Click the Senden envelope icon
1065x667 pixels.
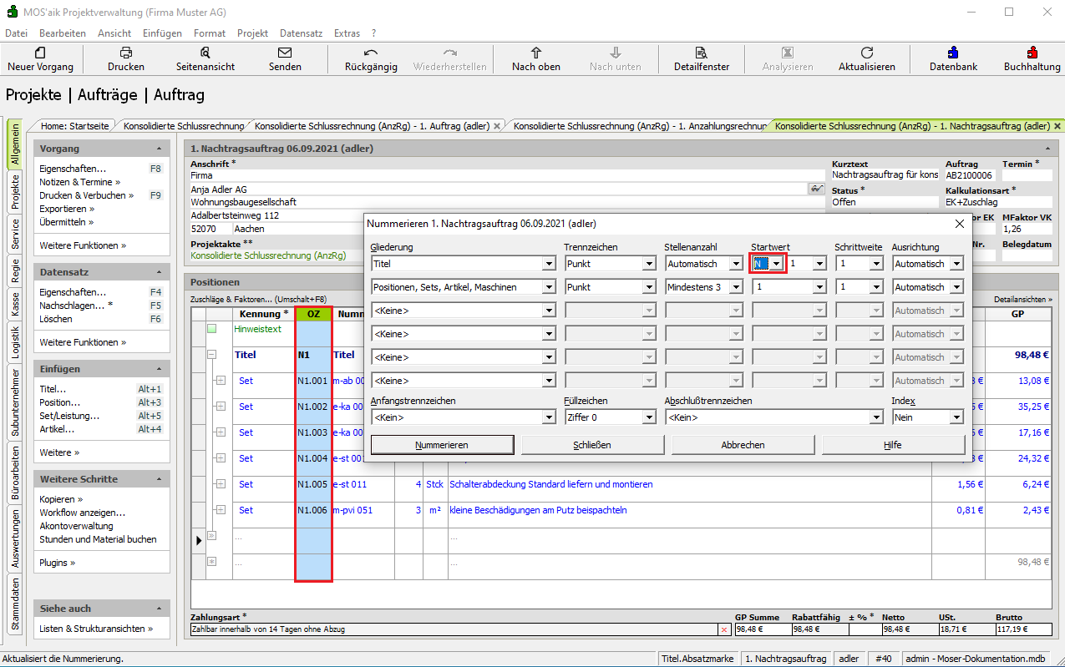[285, 53]
